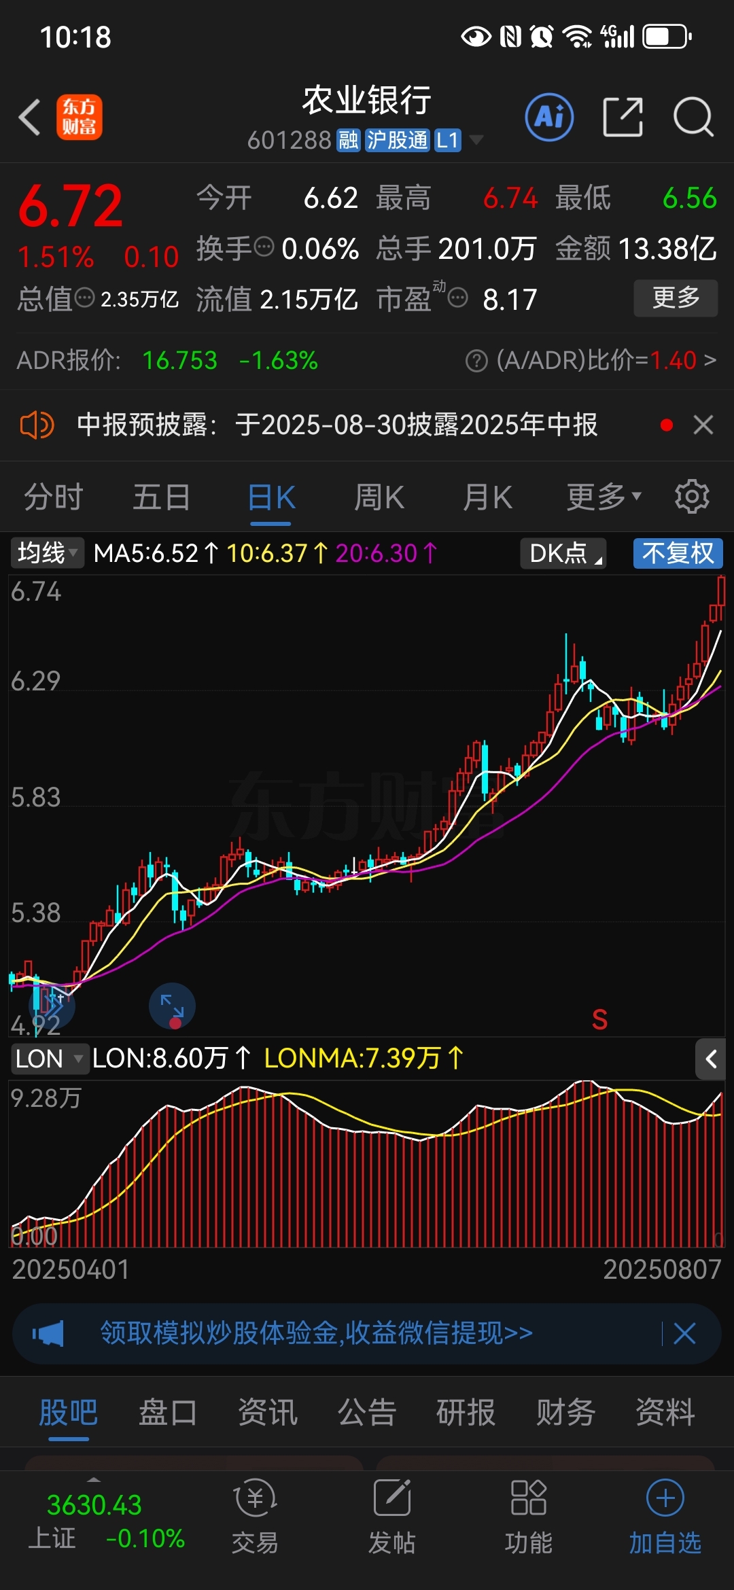Image resolution: width=734 pixels, height=1590 pixels.
Task: Select the 日K chart tab
Action: [271, 497]
